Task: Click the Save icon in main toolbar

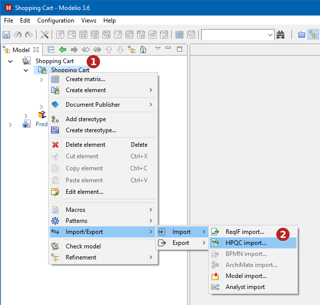Action: (7, 35)
